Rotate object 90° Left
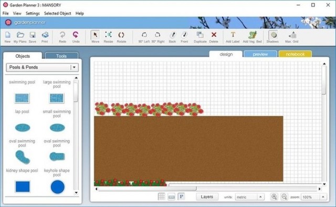Image resolution: width=336 pixels, height=207 pixels. (x=144, y=37)
